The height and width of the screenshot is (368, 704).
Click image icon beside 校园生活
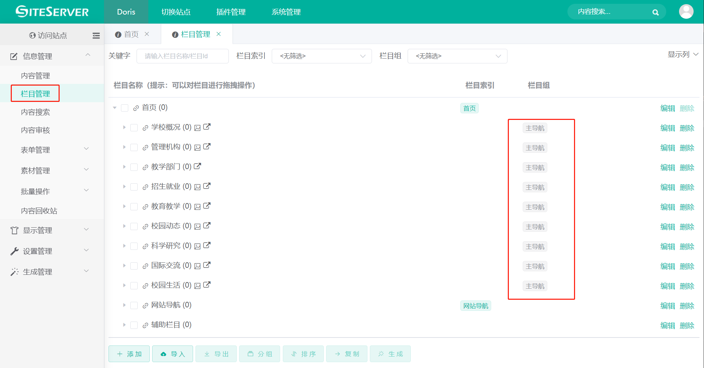click(198, 286)
